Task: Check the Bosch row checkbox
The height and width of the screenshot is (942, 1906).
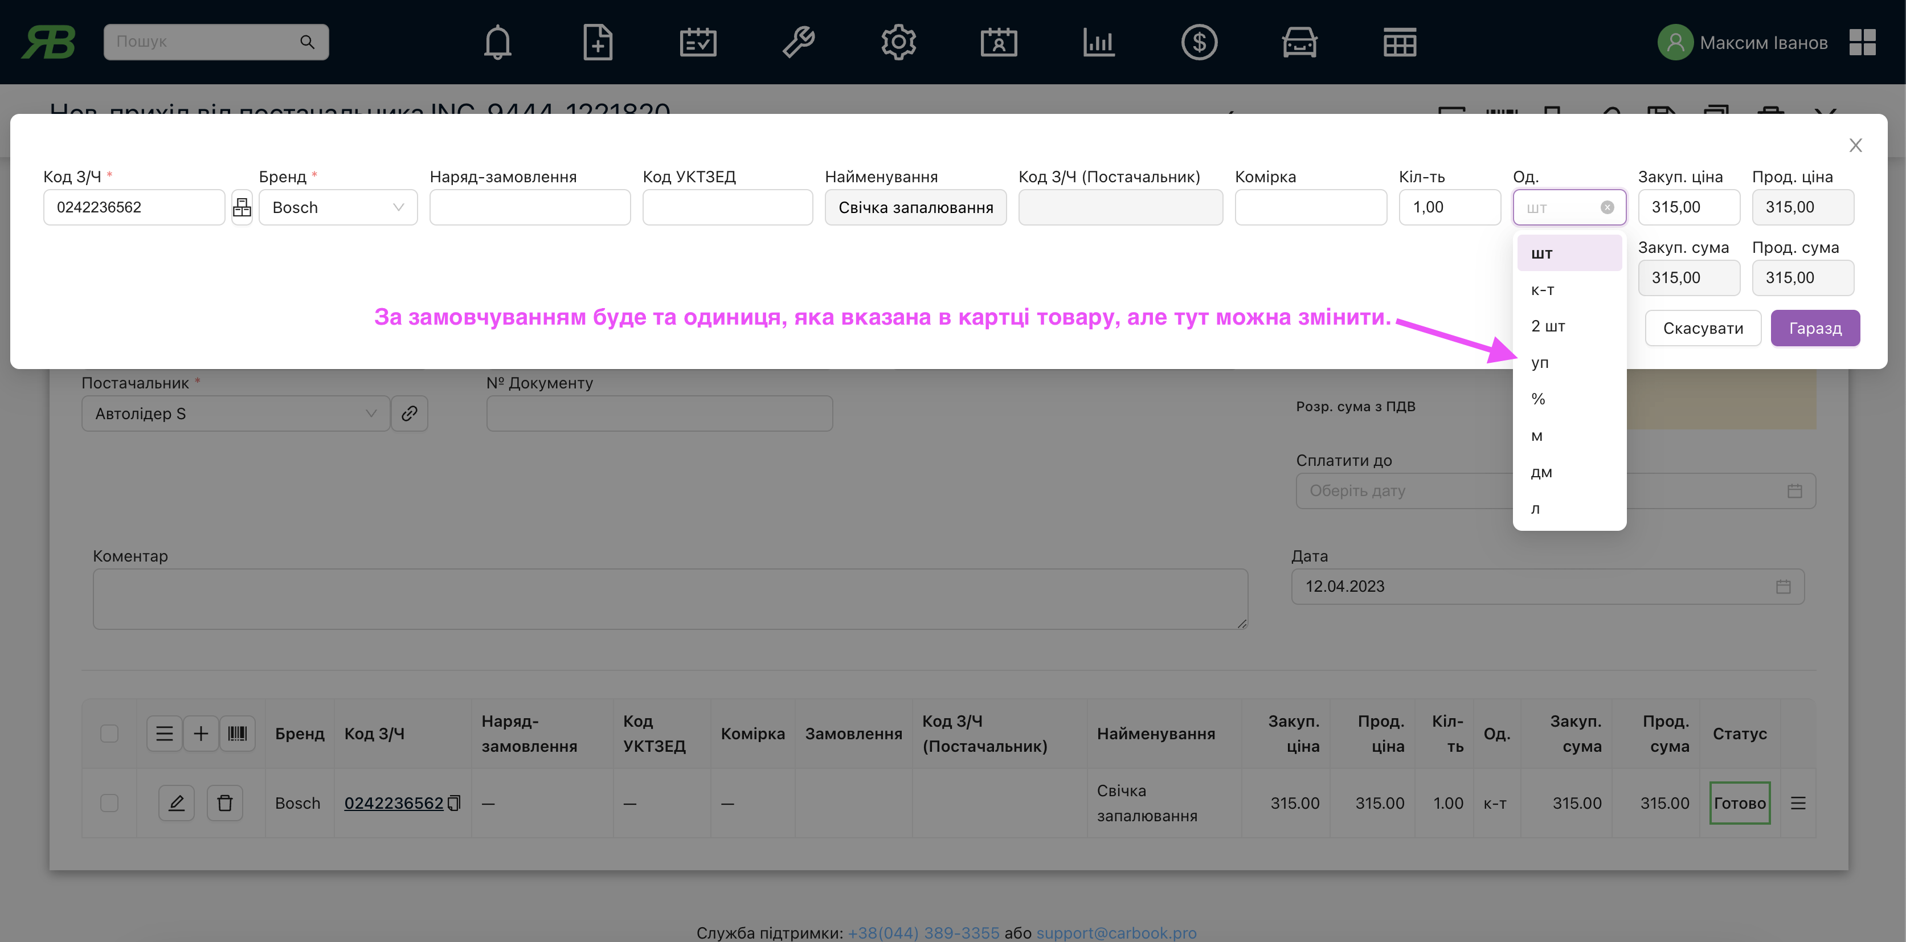Action: click(x=109, y=803)
